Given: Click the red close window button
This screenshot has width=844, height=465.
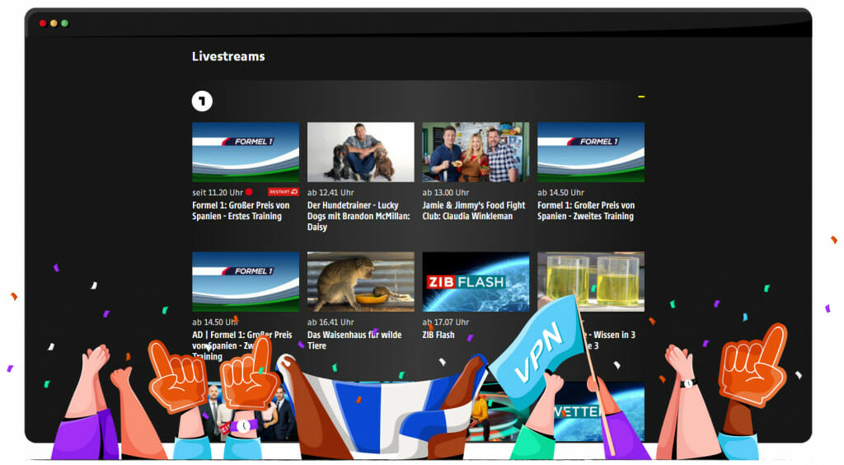Looking at the screenshot, I should (x=43, y=23).
